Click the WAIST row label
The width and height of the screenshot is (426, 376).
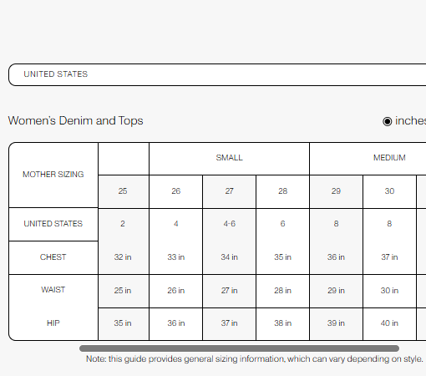[53, 290]
